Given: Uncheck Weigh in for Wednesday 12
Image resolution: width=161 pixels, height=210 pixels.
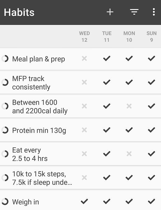Looking at the screenshot, I should tap(84, 201).
